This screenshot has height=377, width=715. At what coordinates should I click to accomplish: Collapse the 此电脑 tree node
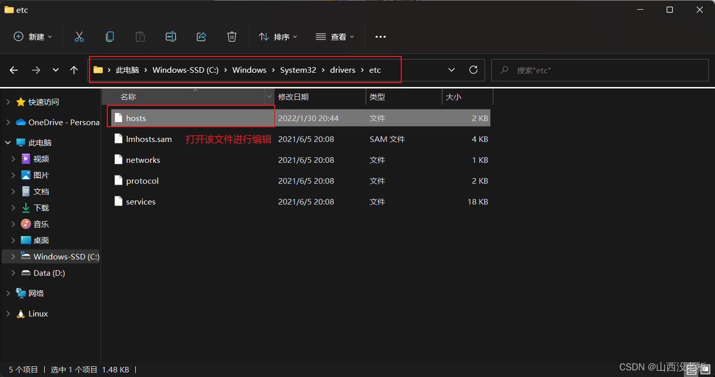coord(8,142)
